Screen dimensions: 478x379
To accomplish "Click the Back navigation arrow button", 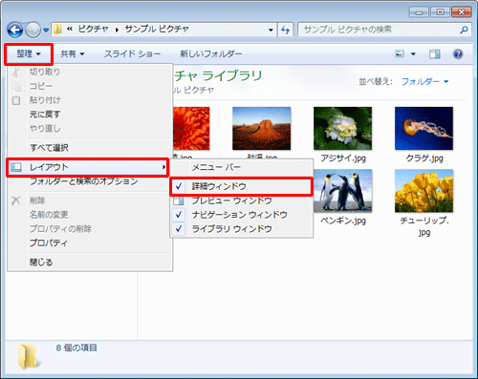I will pyautogui.click(x=14, y=30).
